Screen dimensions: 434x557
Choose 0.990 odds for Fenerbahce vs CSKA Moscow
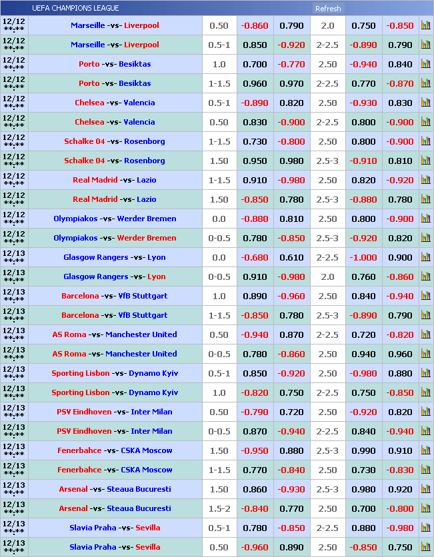click(x=363, y=451)
